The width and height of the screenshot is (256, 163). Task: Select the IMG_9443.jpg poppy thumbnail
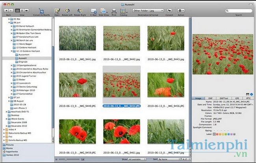point(166,38)
